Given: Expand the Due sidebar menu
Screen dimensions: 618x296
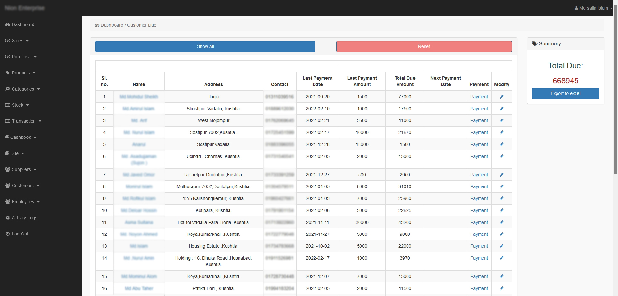Looking at the screenshot, I should tap(14, 153).
